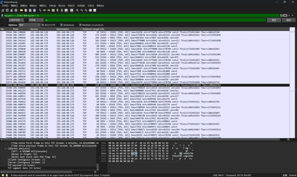Click the start capture shark fin icon
Viewport: 297px width, 177px height.
coord(3,10)
